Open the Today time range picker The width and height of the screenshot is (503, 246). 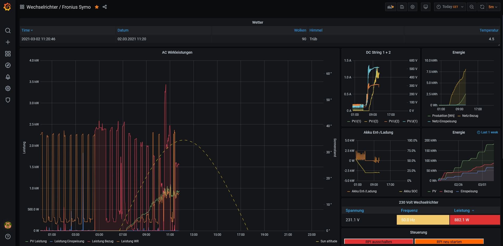coord(450,7)
